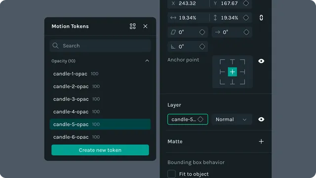The height and width of the screenshot is (178, 316).
Task: Add keyframe for rotation
Action: (202, 46)
